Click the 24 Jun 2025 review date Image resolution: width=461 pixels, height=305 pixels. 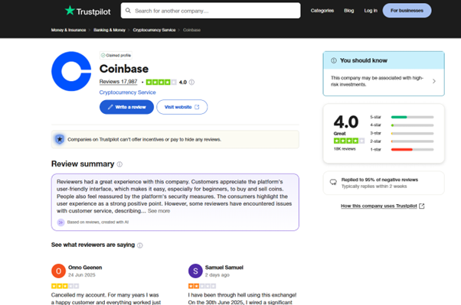[x=82, y=275]
